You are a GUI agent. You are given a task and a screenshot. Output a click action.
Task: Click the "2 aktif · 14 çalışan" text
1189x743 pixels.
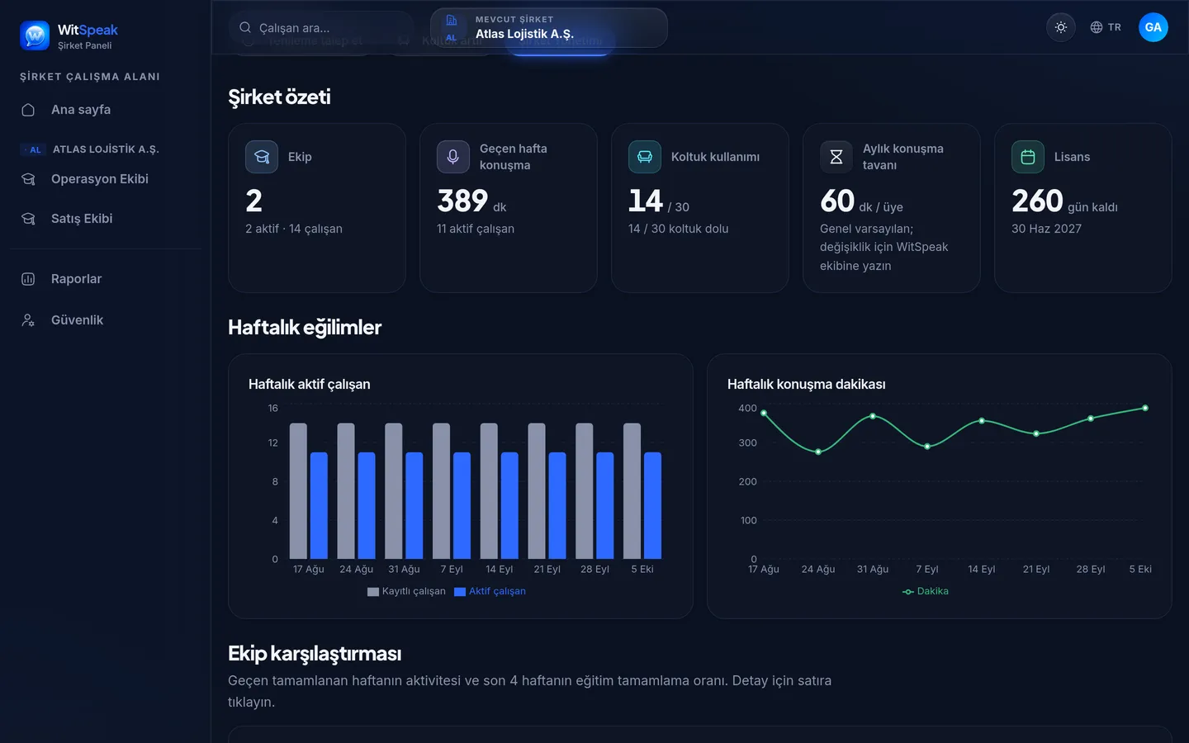(x=294, y=229)
